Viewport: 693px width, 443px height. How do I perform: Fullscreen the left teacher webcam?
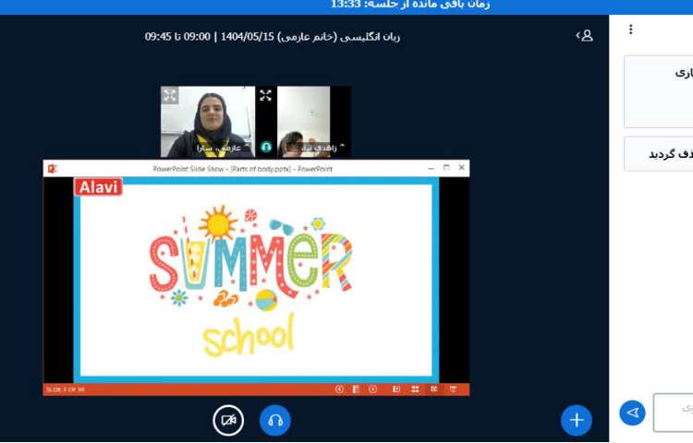[170, 95]
